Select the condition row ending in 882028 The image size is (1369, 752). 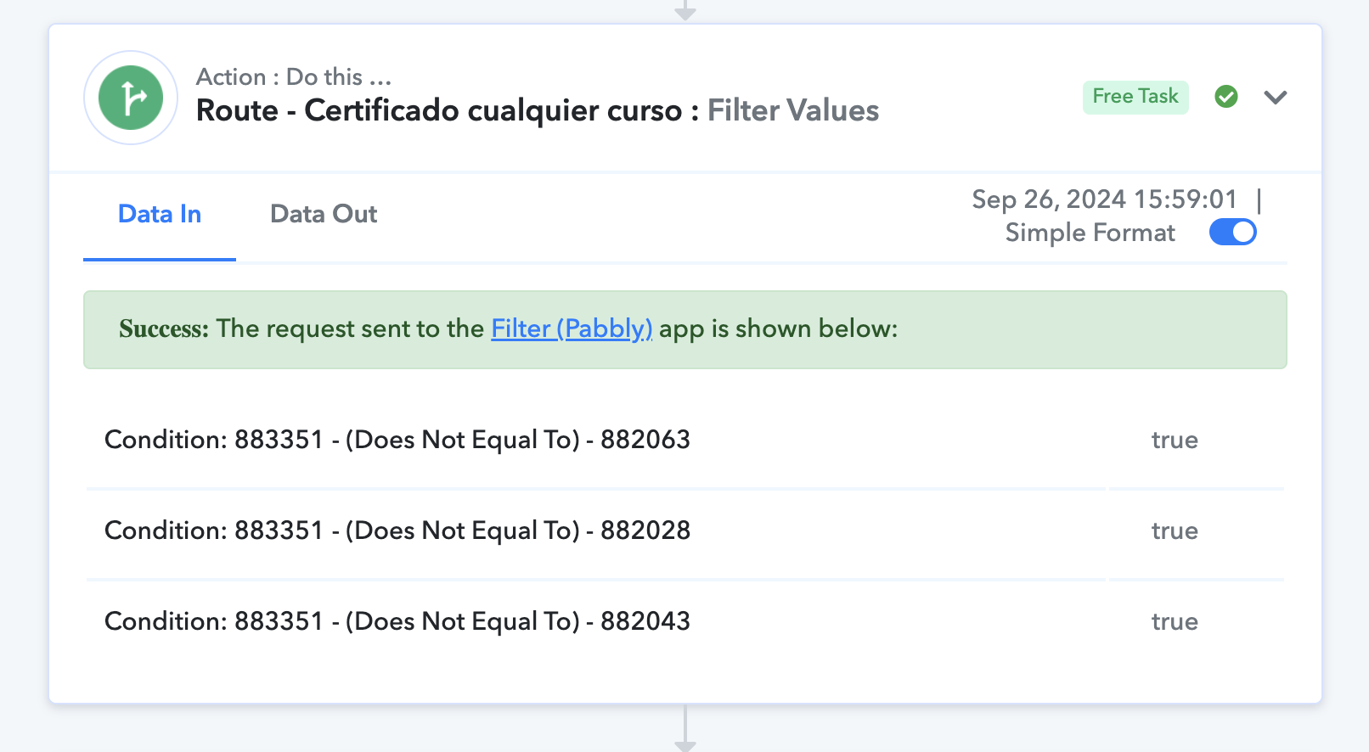[684, 531]
